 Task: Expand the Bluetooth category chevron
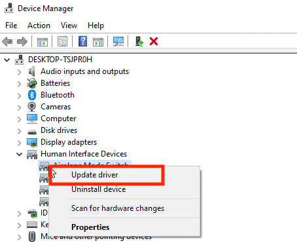point(19,96)
